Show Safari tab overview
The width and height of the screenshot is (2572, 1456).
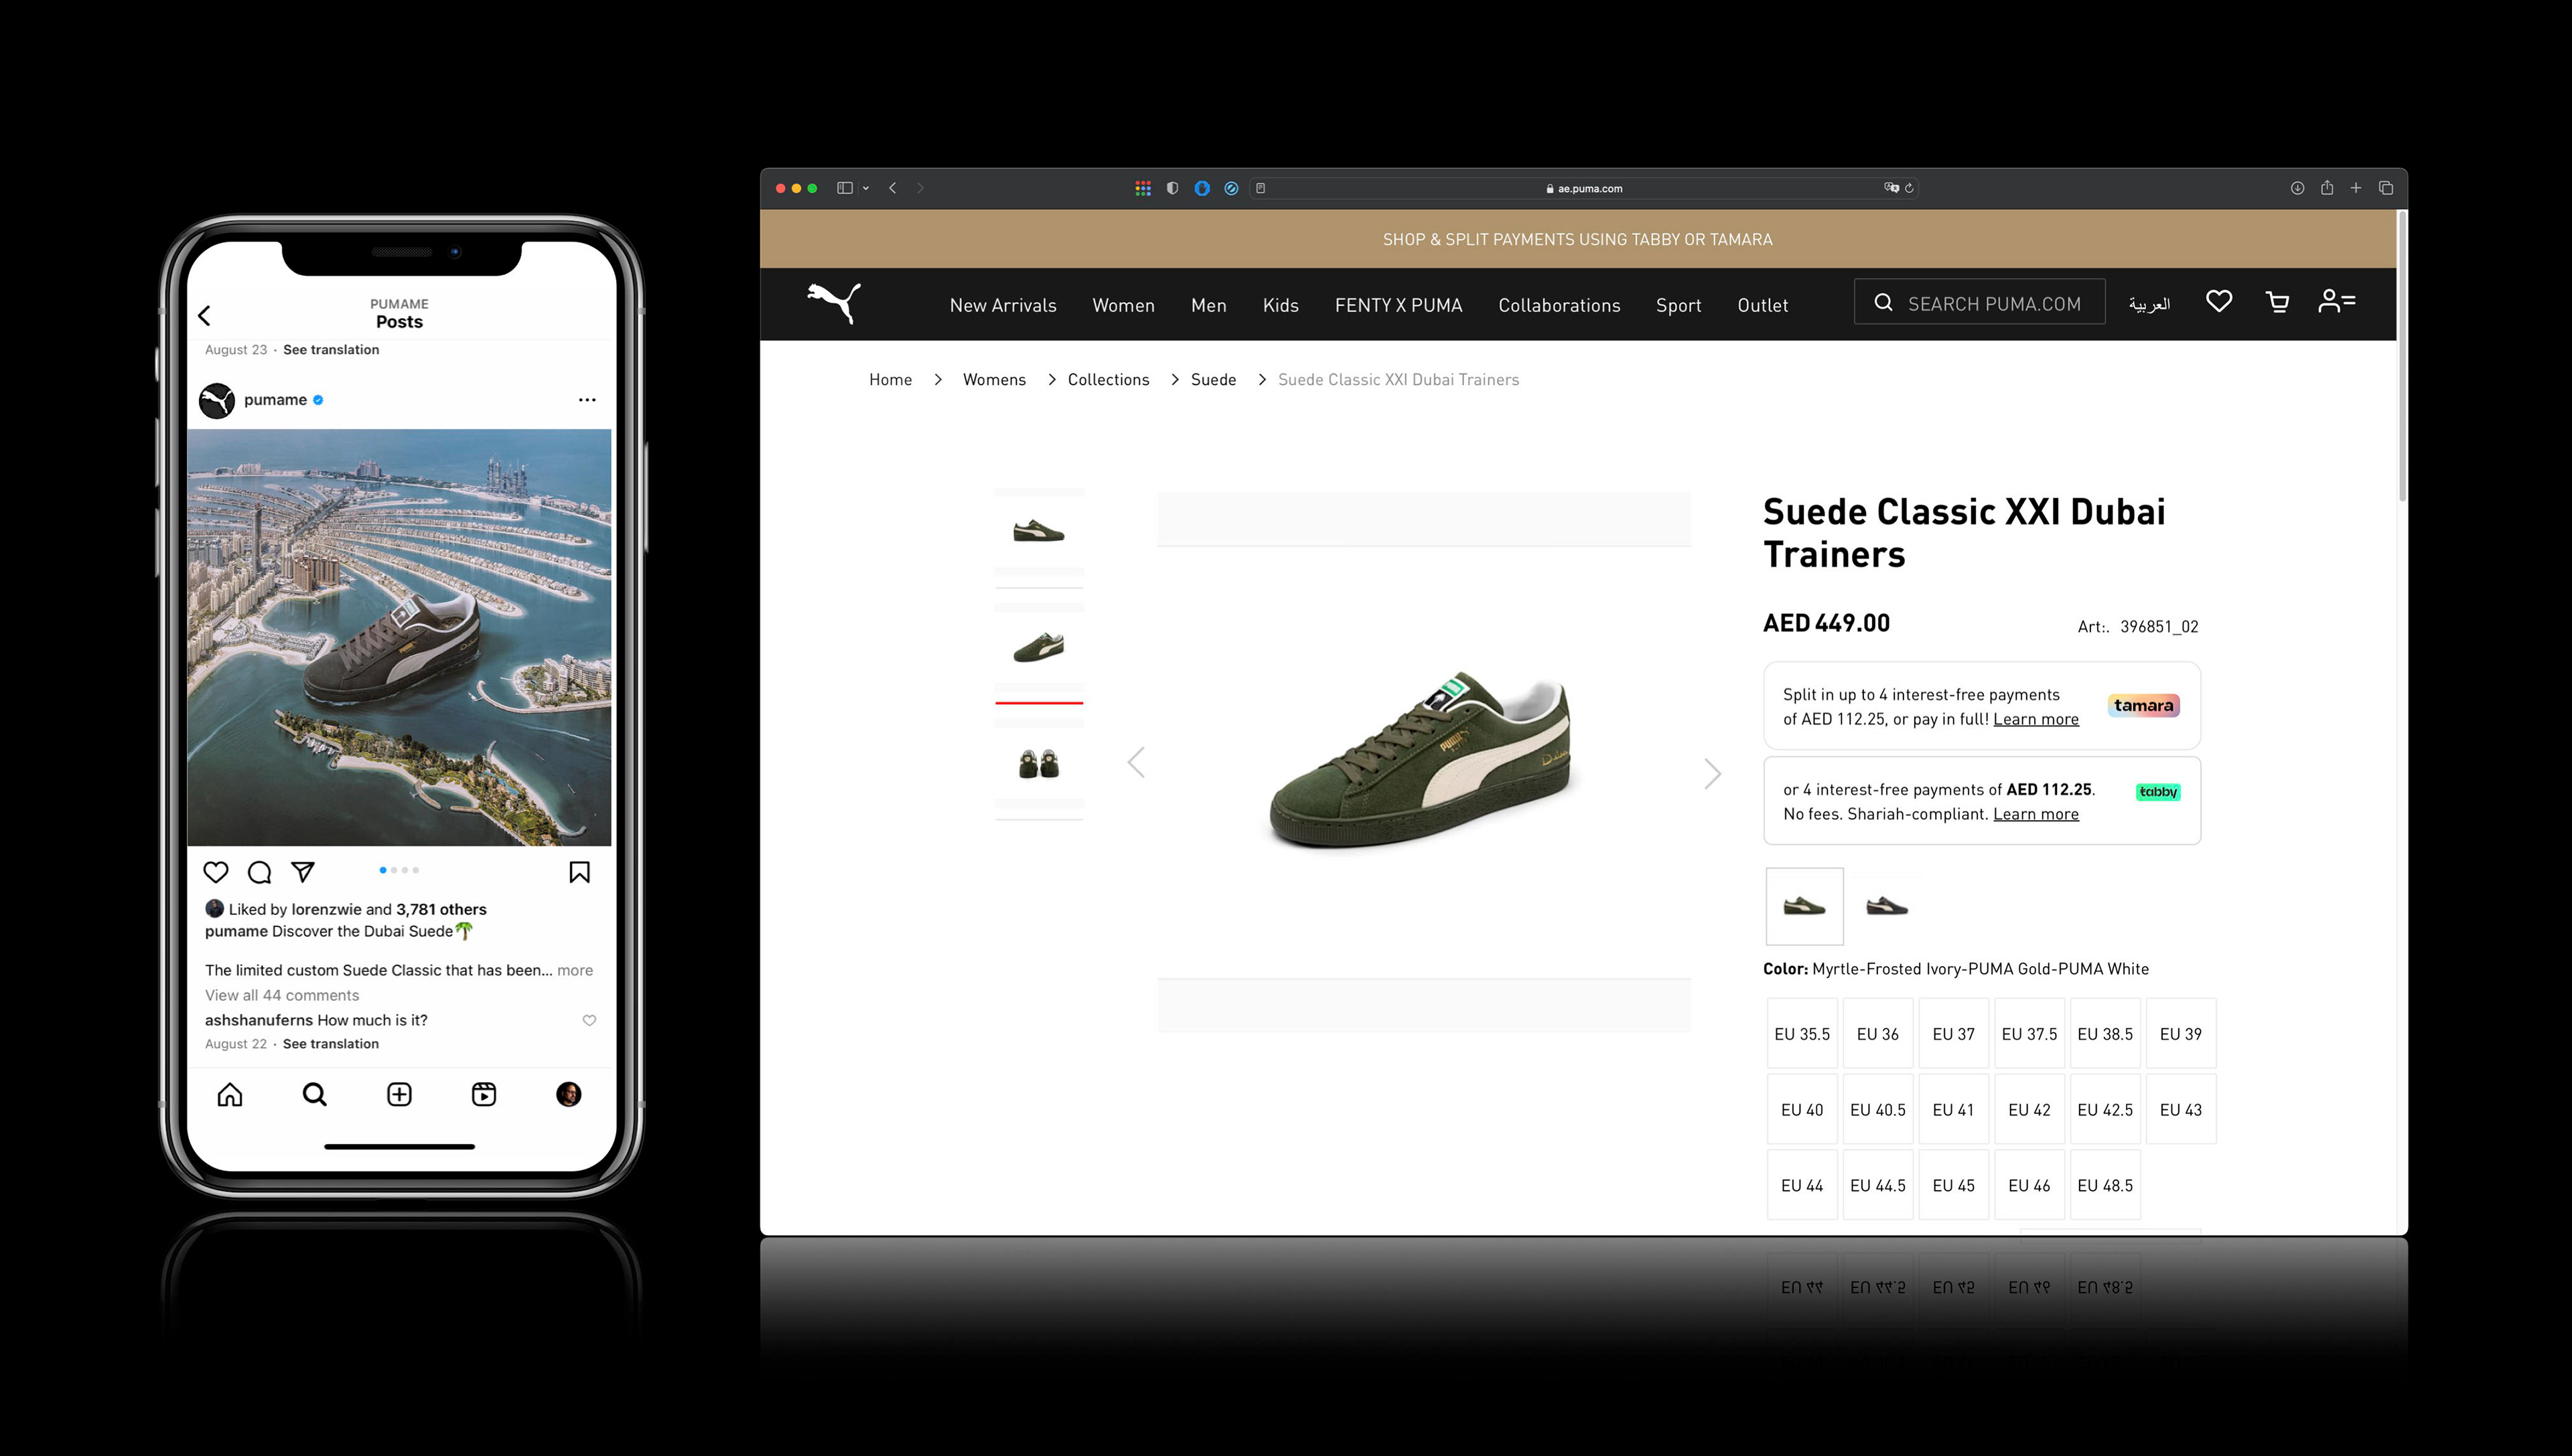point(2386,188)
